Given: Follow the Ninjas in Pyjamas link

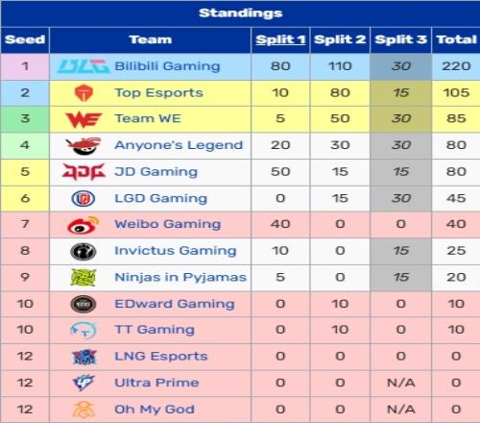Looking at the screenshot, I should [x=180, y=278].
